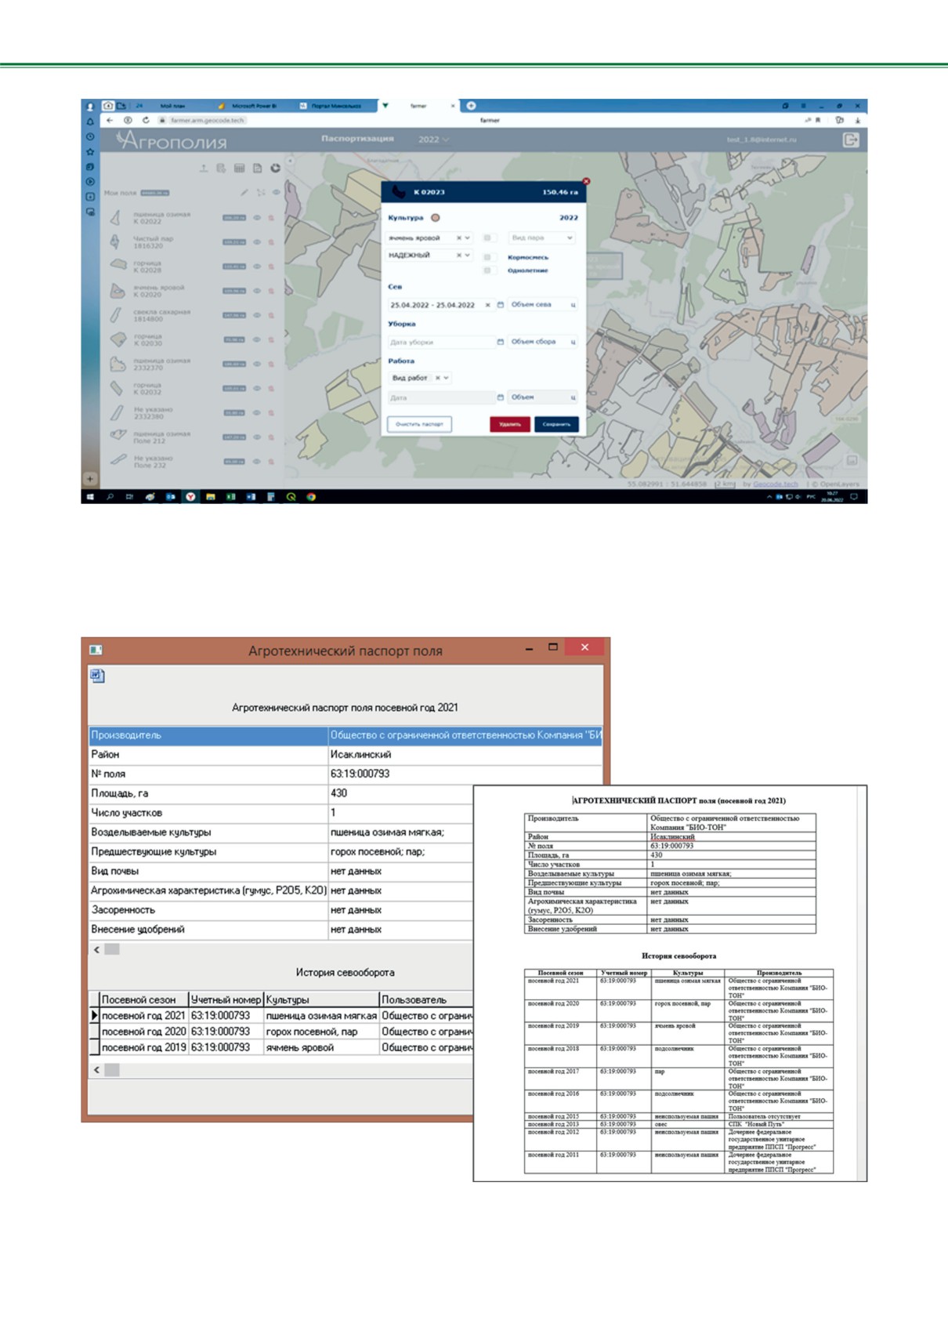Switch to Мой план browser tab

tap(172, 105)
